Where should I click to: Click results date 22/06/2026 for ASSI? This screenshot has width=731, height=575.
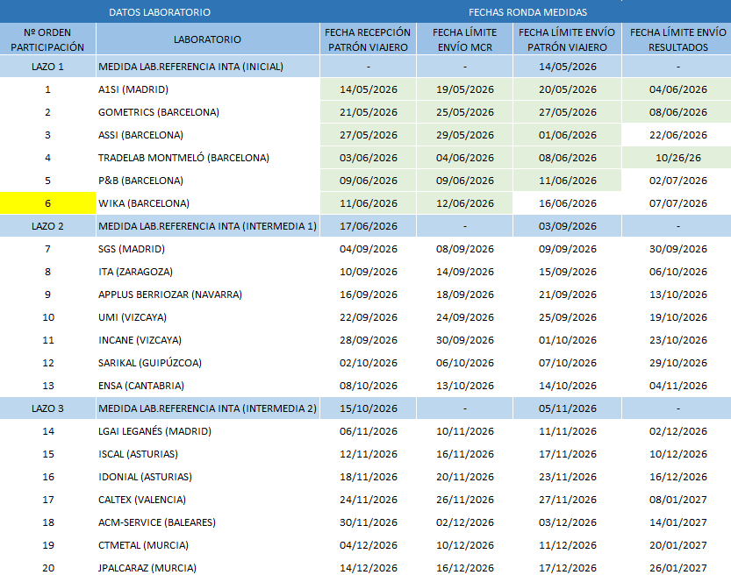[677, 135]
